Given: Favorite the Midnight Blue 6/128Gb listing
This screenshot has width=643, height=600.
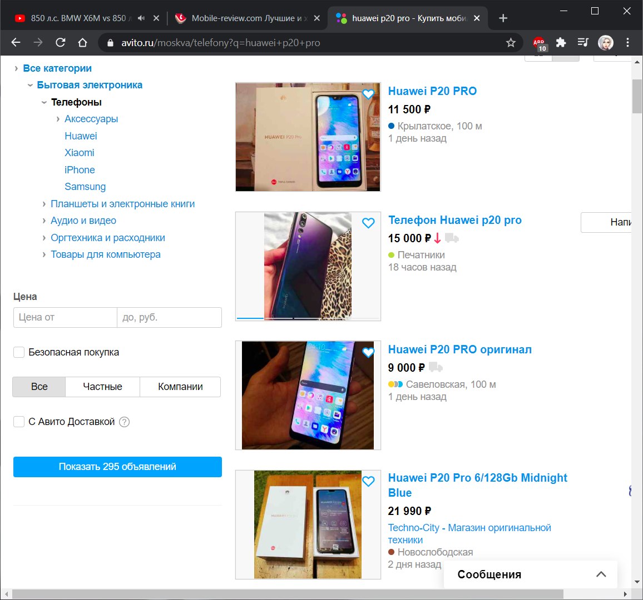Looking at the screenshot, I should tap(368, 481).
